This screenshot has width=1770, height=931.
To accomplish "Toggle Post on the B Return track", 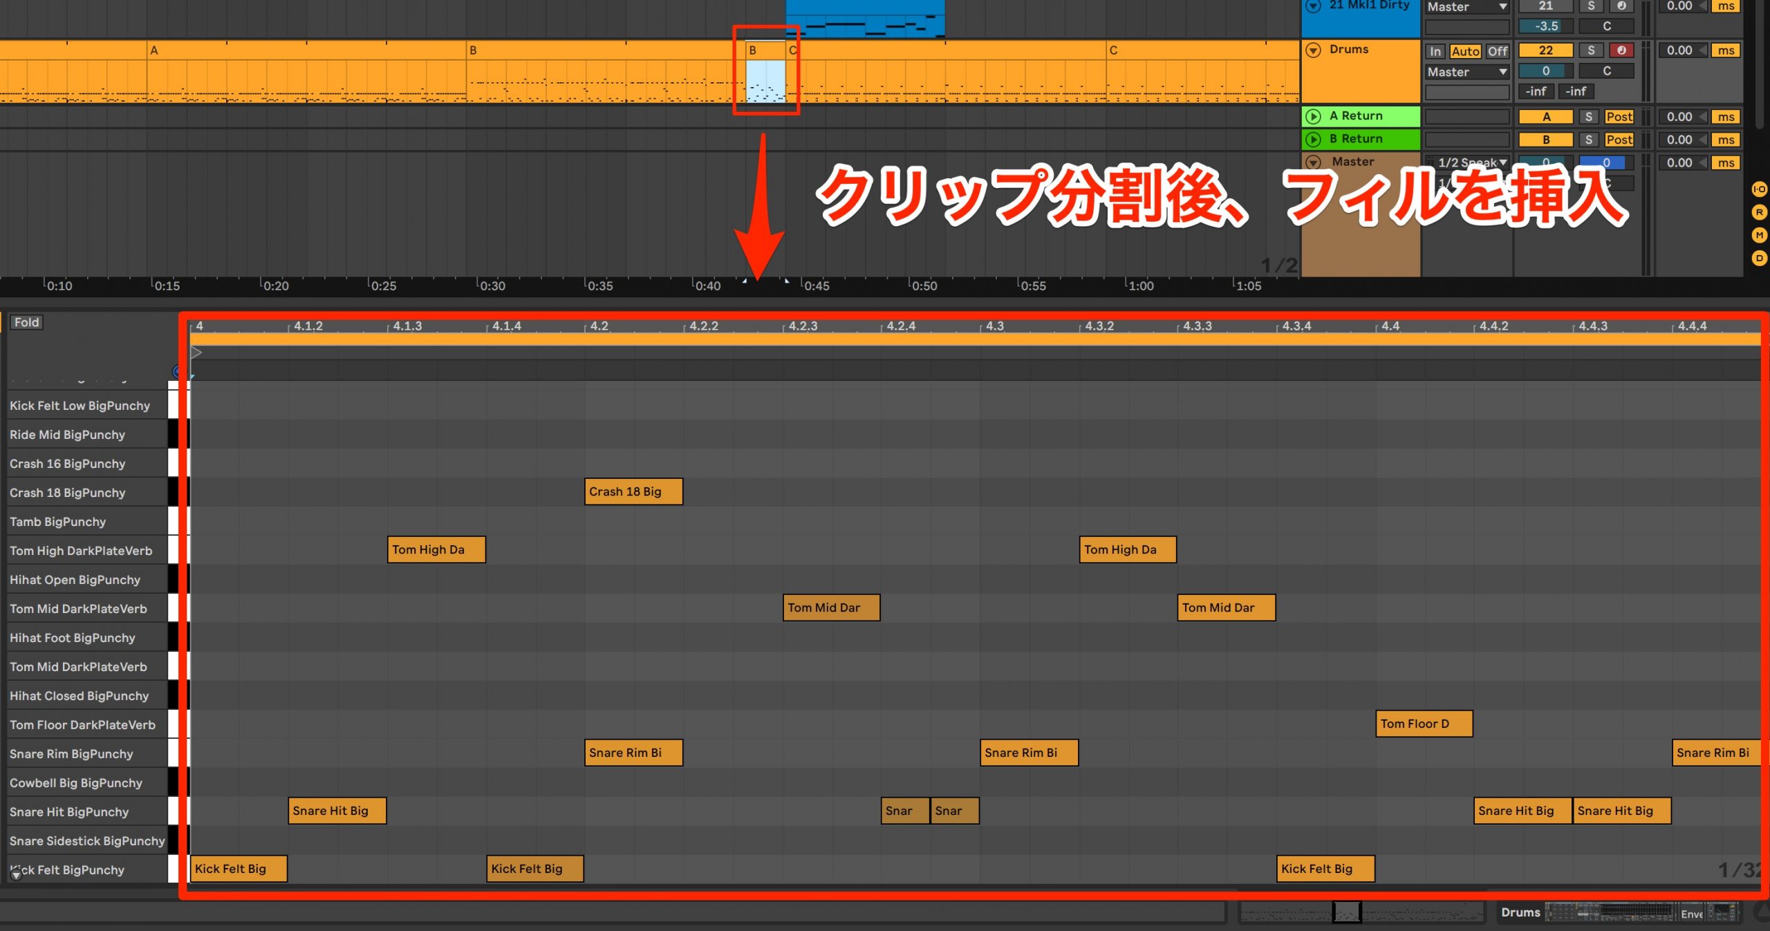I will pos(1619,140).
